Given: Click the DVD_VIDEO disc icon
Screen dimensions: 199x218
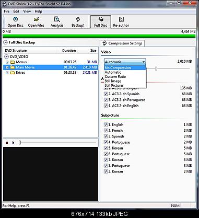Looking at the screenshot, I should [x=6, y=56].
